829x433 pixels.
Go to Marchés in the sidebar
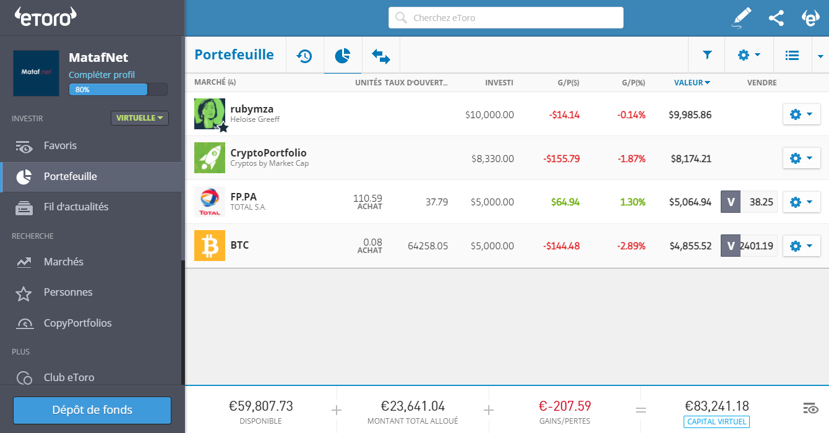pyautogui.click(x=92, y=262)
